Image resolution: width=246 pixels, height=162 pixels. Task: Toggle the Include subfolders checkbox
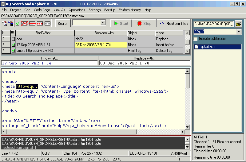tap(196, 39)
